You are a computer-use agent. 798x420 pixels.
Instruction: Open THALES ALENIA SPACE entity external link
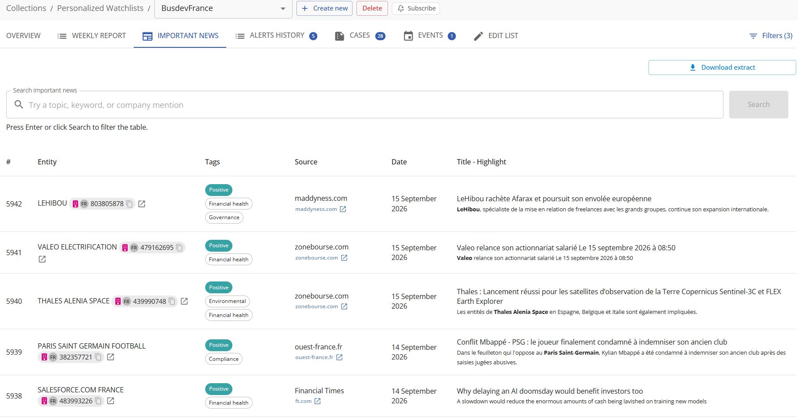(184, 301)
